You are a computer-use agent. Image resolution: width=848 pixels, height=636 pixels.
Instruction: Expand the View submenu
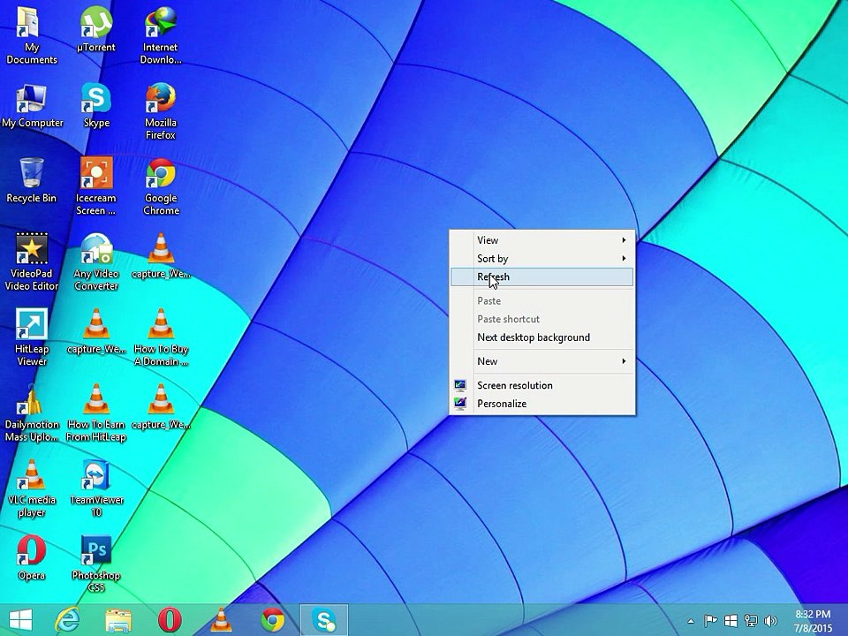[x=541, y=240]
